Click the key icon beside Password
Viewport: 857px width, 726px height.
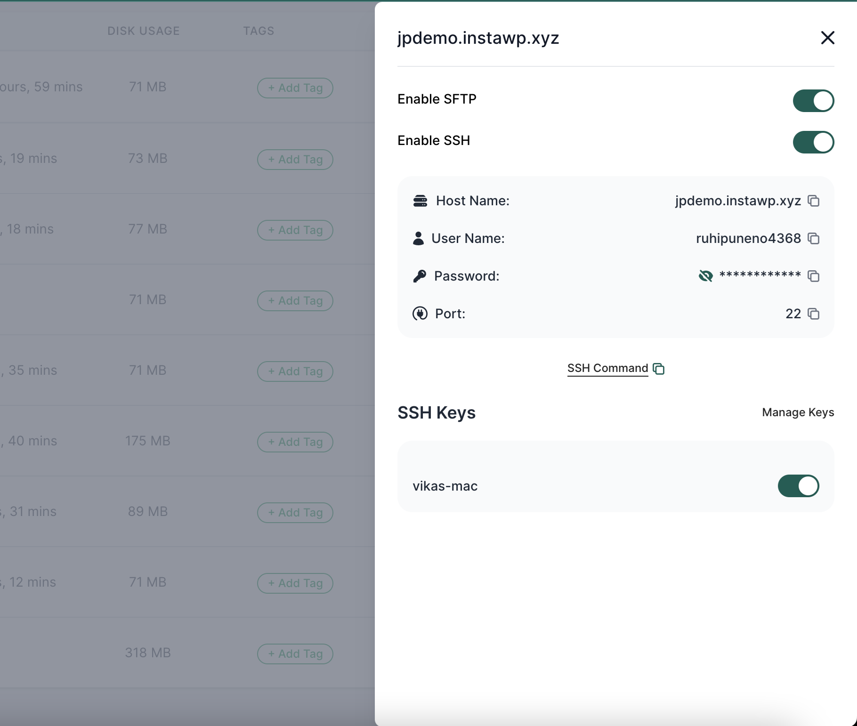[x=420, y=276]
